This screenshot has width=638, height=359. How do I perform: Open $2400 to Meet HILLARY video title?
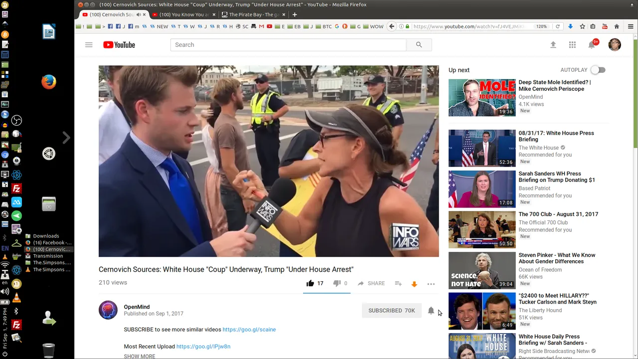click(x=557, y=299)
